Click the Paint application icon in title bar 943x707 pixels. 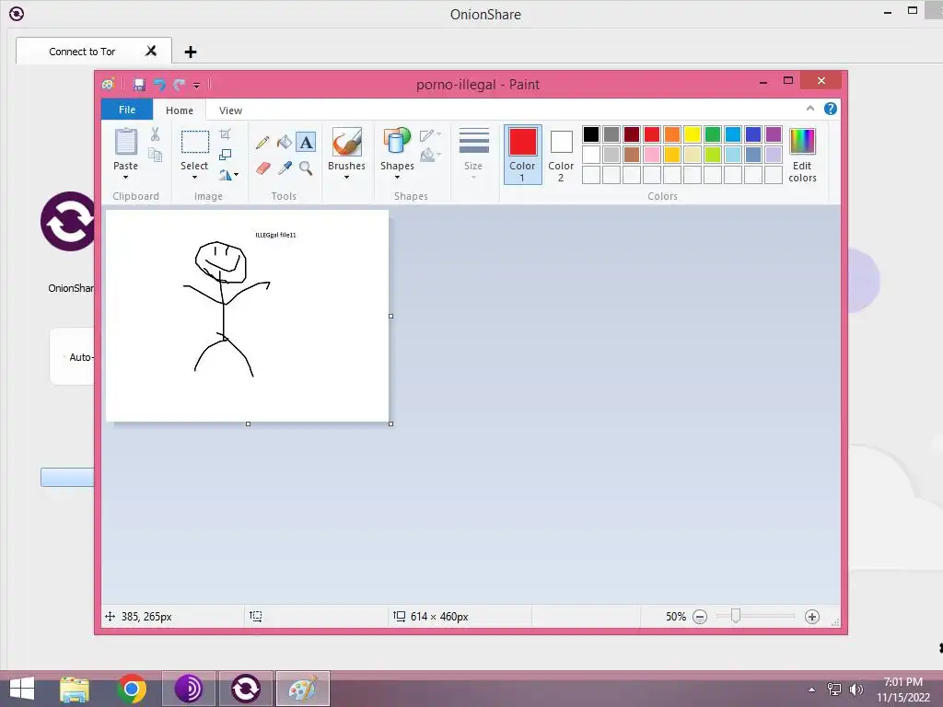[109, 84]
